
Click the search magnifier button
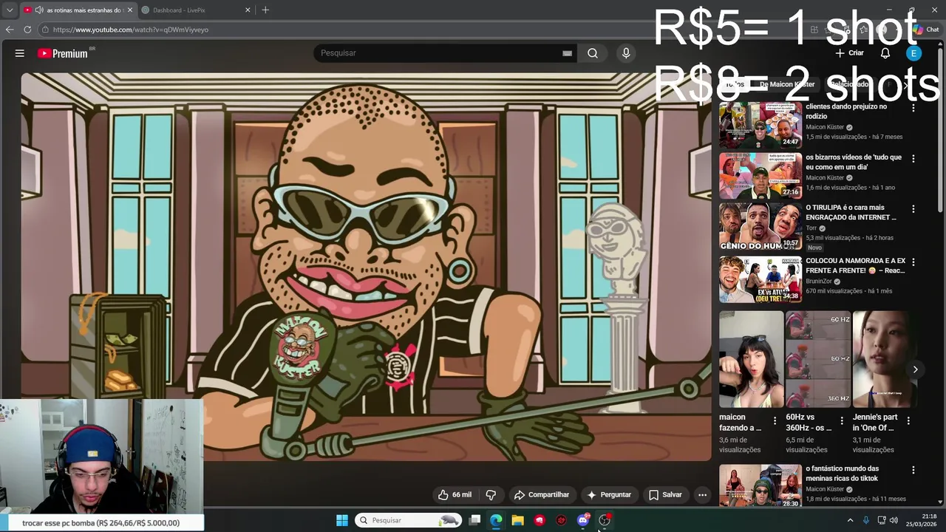pos(593,53)
